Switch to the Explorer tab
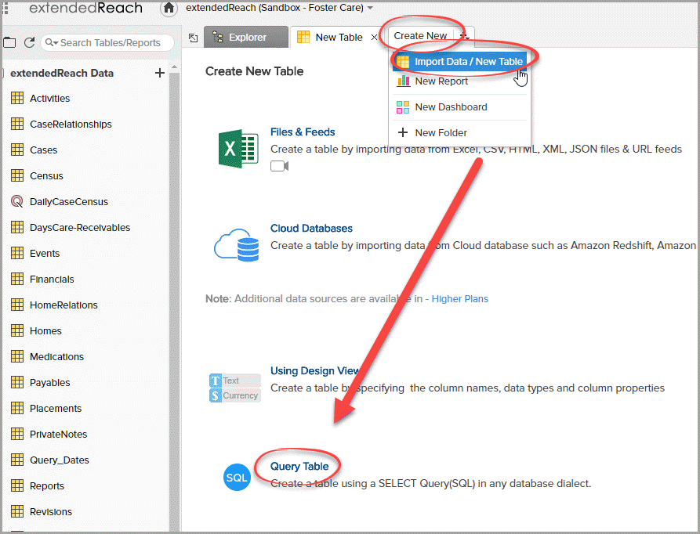The height and width of the screenshot is (534, 700). click(246, 37)
